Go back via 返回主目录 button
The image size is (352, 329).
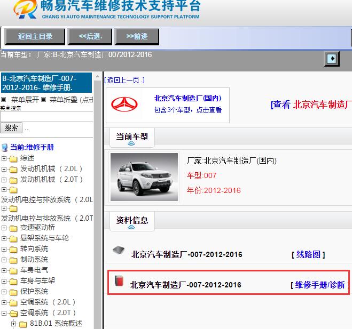[35, 37]
